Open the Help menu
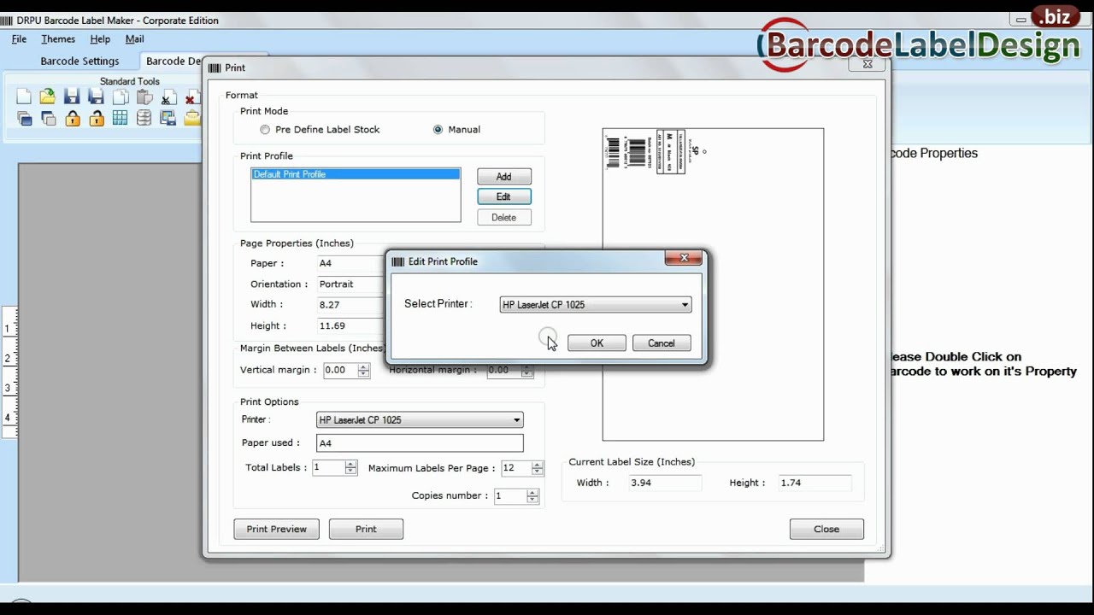This screenshot has width=1094, height=615. click(100, 39)
